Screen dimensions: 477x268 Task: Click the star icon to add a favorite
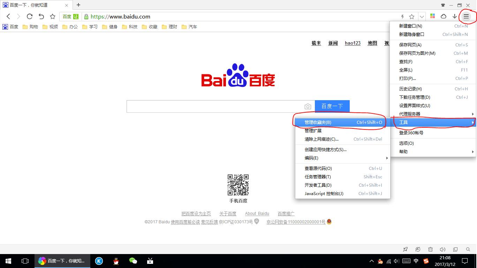[x=52, y=16]
